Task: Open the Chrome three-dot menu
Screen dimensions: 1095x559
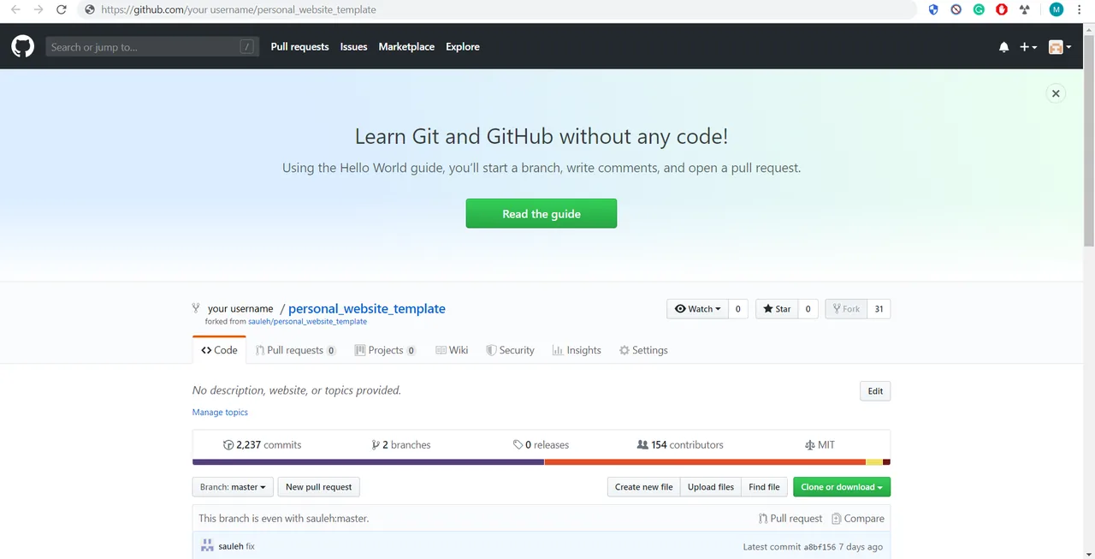Action: (x=1080, y=9)
